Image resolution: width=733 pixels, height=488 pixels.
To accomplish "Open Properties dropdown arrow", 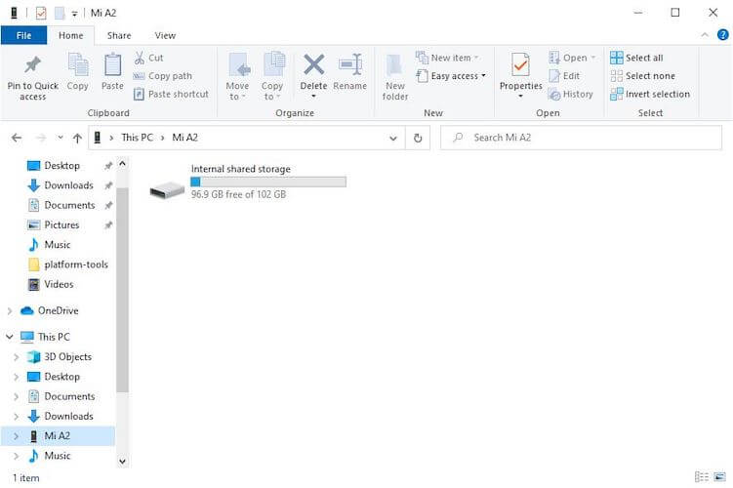I will coord(520,97).
